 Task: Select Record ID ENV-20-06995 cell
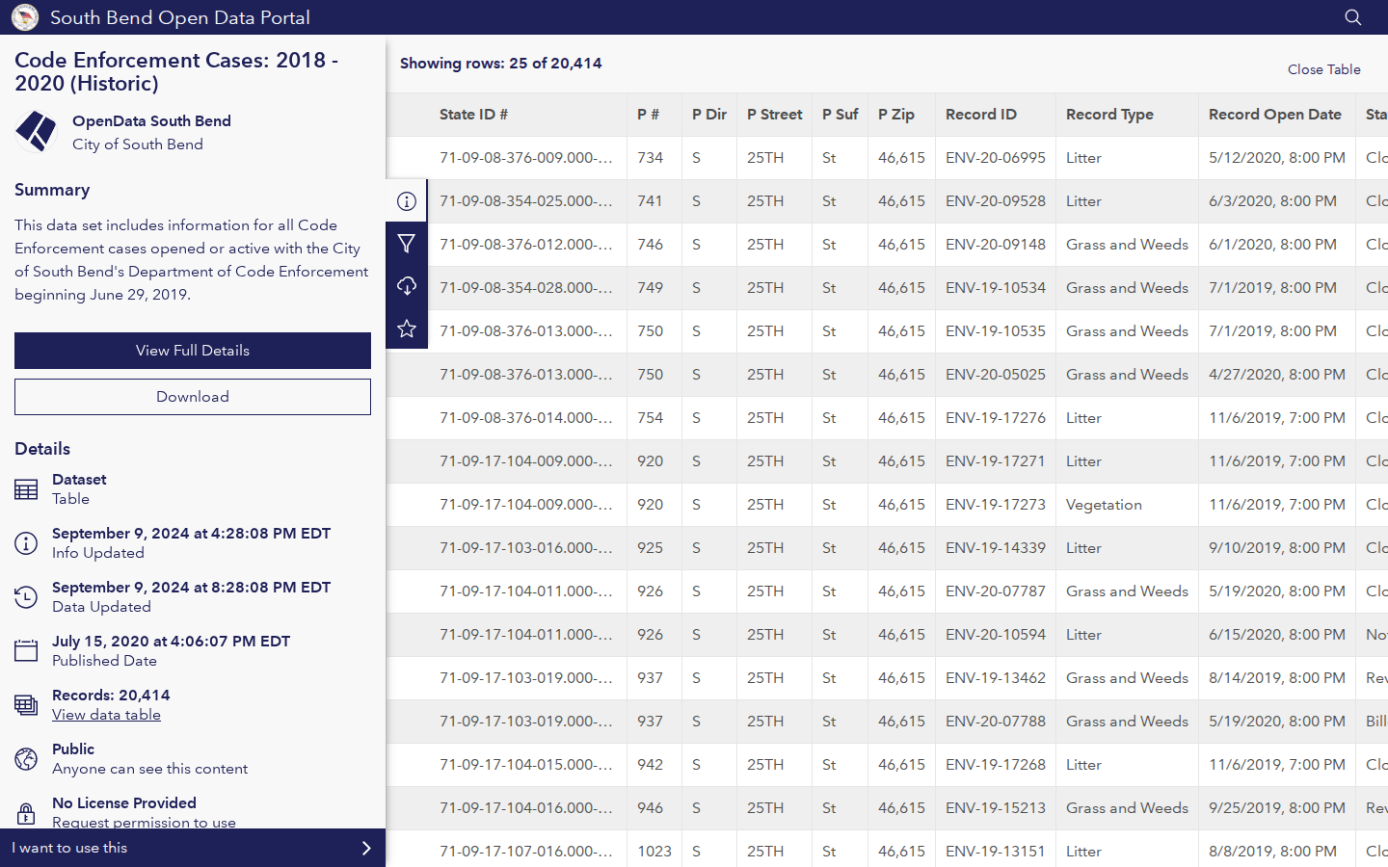point(996,158)
